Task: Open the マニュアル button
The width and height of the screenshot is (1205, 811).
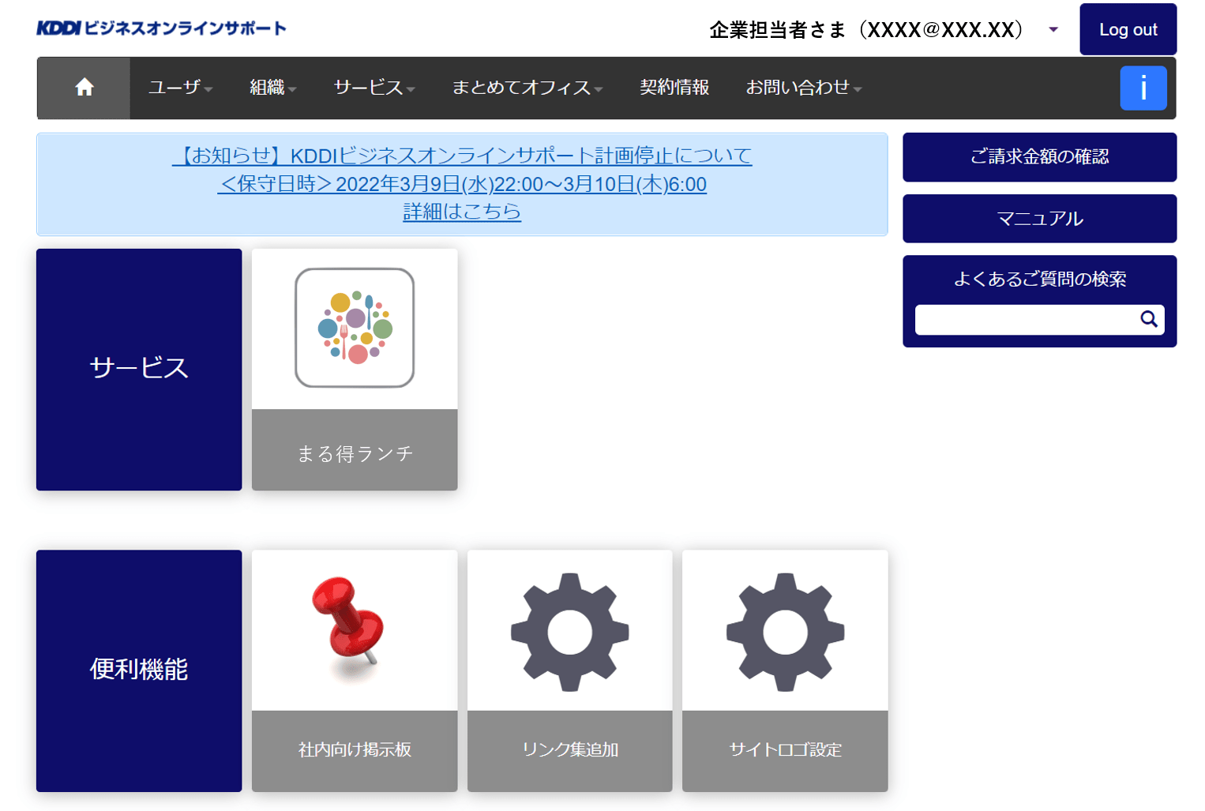Action: point(1039,219)
